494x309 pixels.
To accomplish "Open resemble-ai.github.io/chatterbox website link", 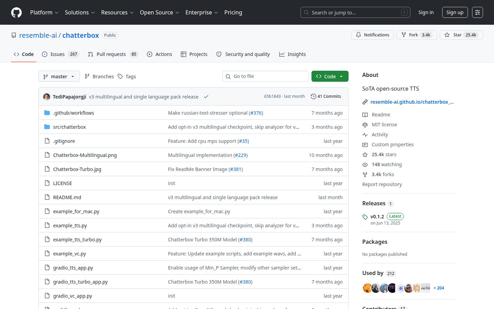I will pos(412,102).
